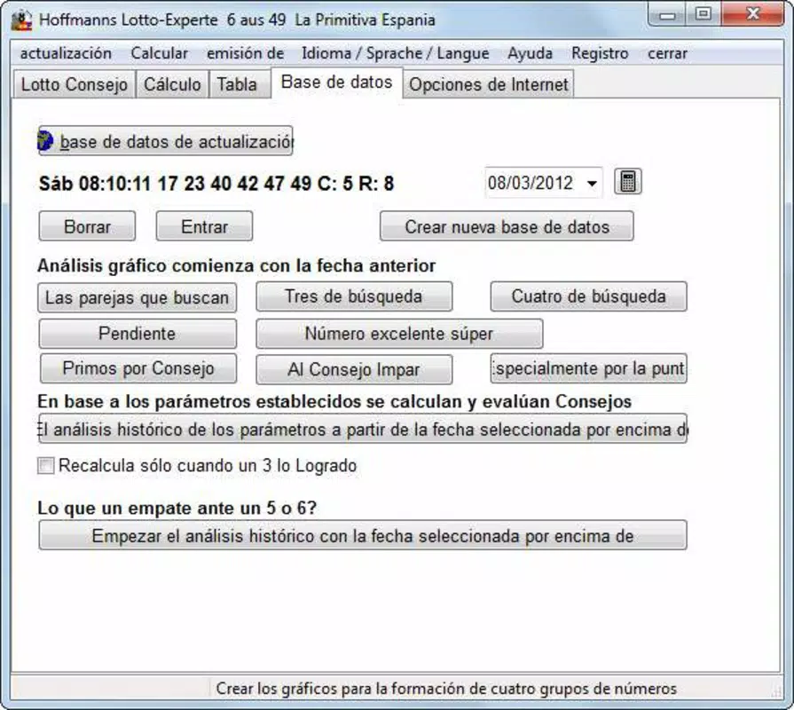The height and width of the screenshot is (710, 794).
Task: Minimize the Lotto-Experte window
Action: [667, 14]
